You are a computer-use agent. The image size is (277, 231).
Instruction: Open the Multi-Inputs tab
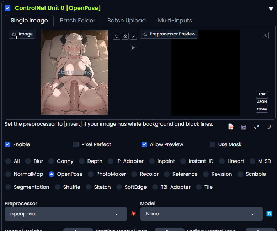click(x=175, y=21)
